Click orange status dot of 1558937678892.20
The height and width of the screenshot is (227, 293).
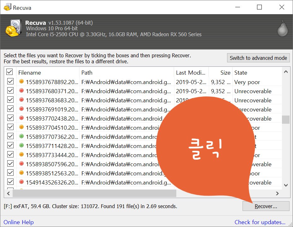click(21, 81)
